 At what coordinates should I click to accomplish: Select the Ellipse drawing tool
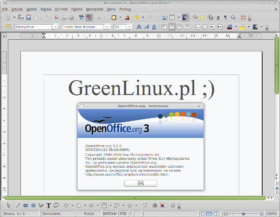click(x=33, y=205)
